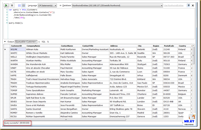Click the pin icon at top right

point(188,5)
